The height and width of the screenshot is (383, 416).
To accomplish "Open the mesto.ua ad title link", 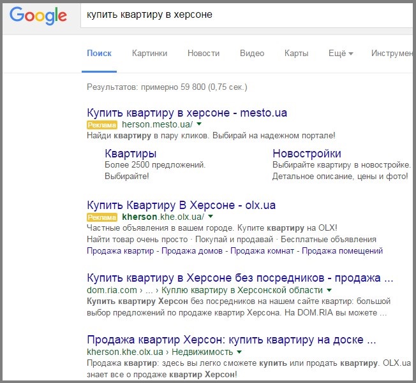I will coord(187,113).
